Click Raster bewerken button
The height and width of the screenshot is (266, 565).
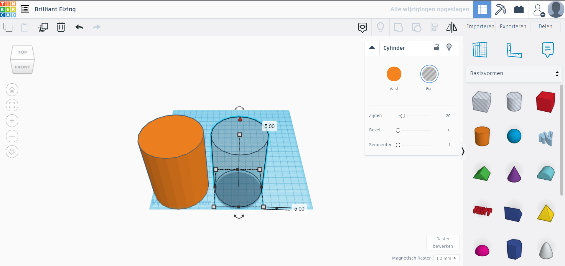(443, 242)
